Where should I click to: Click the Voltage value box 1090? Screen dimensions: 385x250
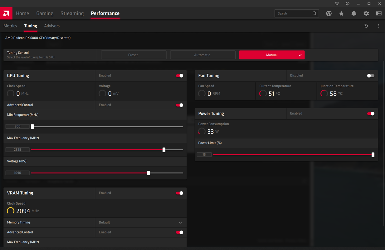tap(17, 173)
